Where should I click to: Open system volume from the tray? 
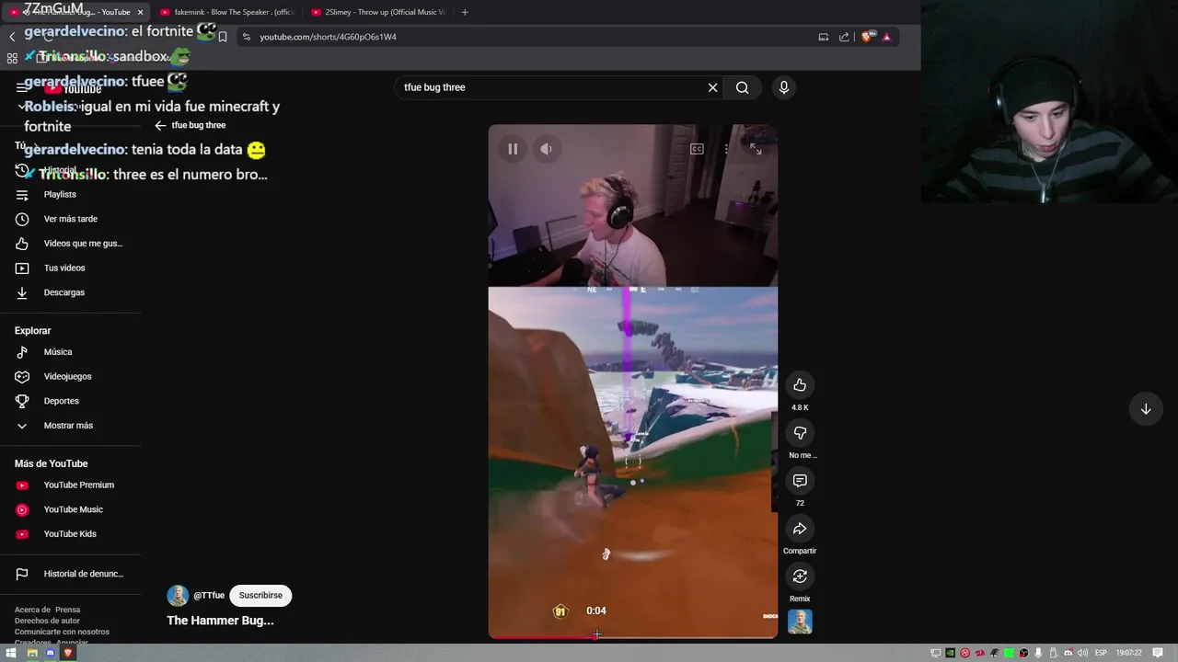click(1082, 653)
